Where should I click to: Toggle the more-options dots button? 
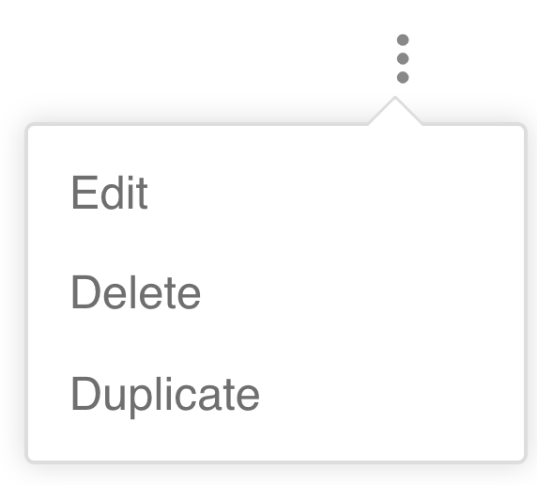(x=403, y=58)
